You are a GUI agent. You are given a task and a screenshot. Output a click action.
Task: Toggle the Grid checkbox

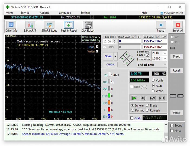pyautogui.click(x=132, y=118)
